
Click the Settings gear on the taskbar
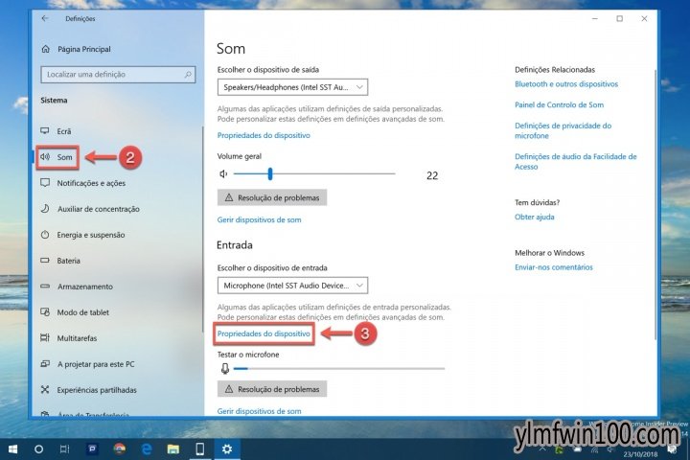[x=227, y=449]
